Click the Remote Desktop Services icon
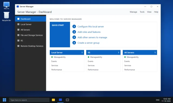173x103 pixels. tap(18, 46)
